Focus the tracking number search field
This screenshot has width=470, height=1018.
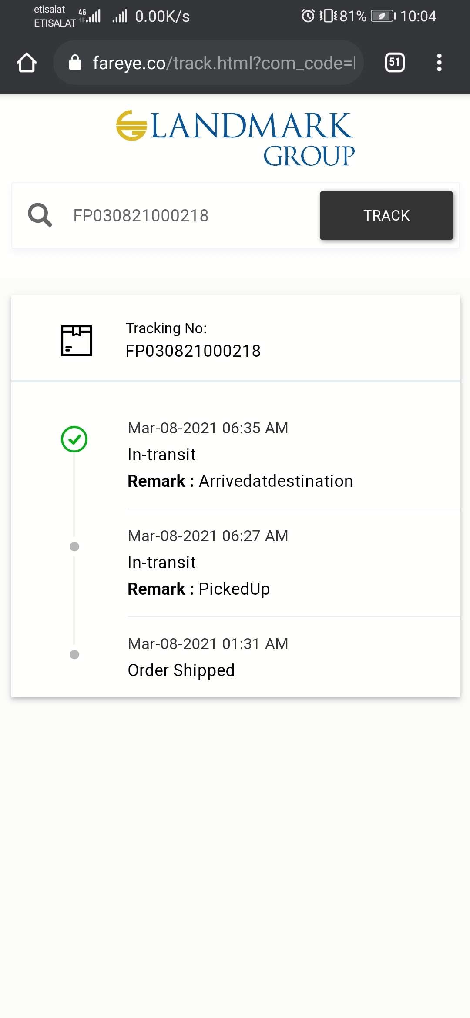[x=187, y=215]
